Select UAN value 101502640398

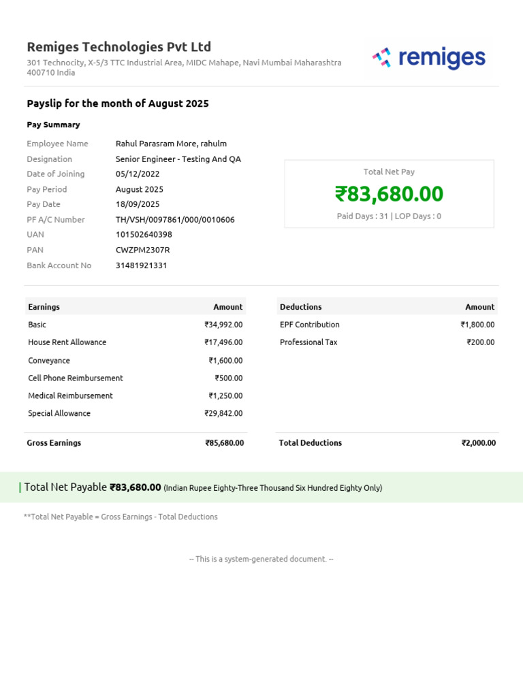tap(144, 234)
